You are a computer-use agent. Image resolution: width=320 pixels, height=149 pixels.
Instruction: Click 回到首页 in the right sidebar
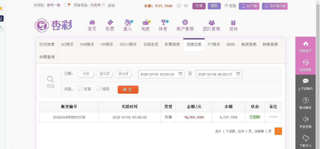306,46
